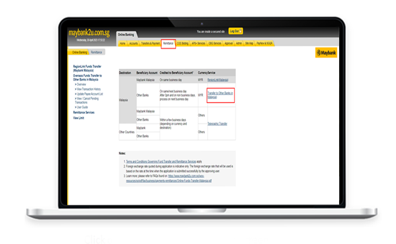Open RegionLink Funds Transfer (Maybank Malaysia) sidebar link
The image size is (396, 244).
pyautogui.click(x=87, y=68)
